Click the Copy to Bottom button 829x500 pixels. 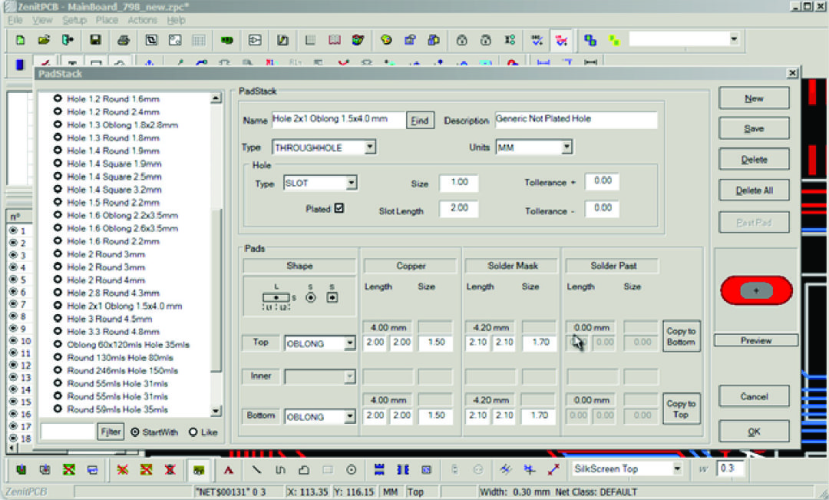(681, 336)
